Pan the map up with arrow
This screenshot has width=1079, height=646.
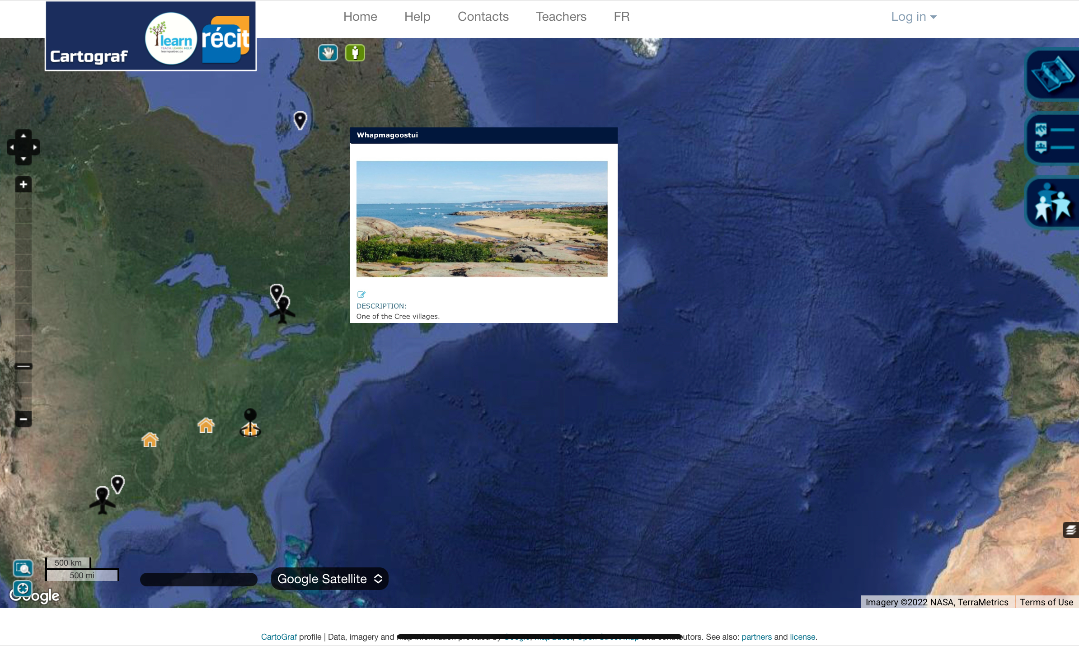(x=23, y=136)
